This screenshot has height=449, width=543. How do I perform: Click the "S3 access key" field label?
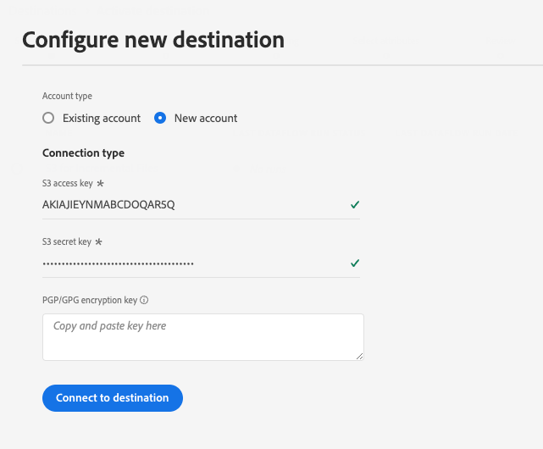point(68,183)
